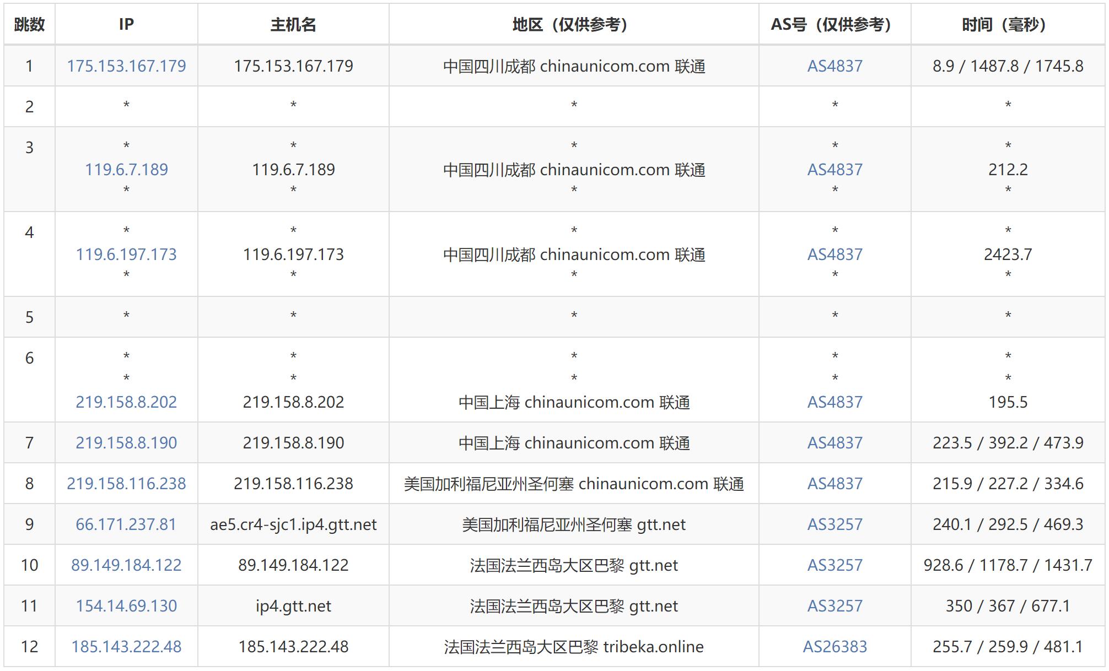Select timing 350 / 367 / 677.1
Screen dimensions: 1109x671
coord(1008,606)
